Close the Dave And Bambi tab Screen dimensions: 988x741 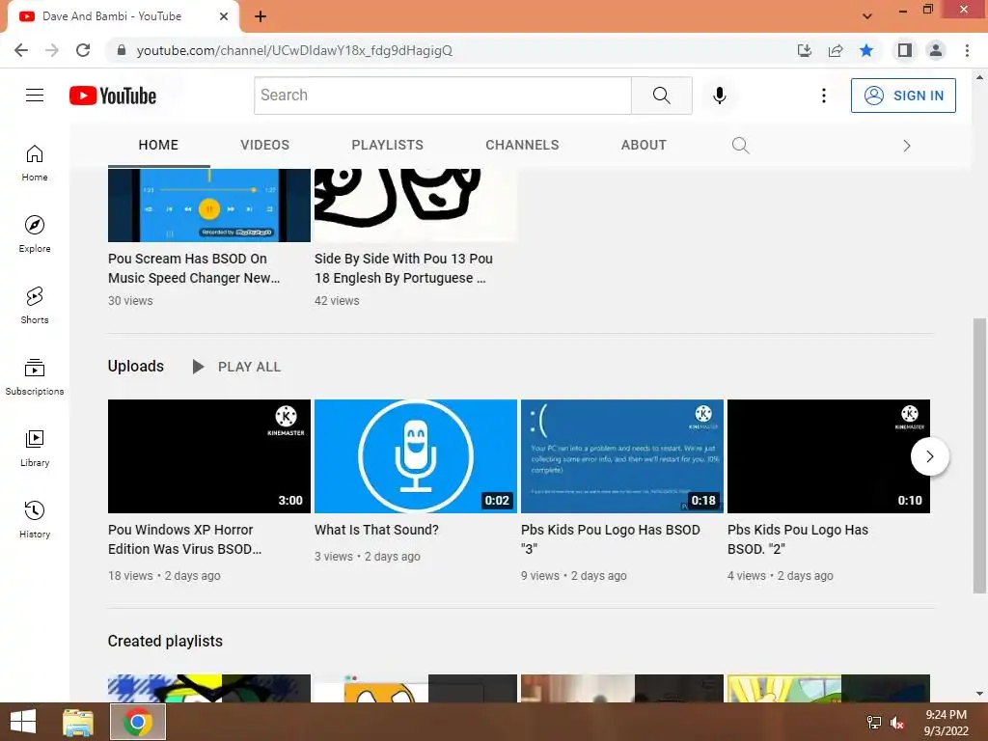pyautogui.click(x=224, y=16)
